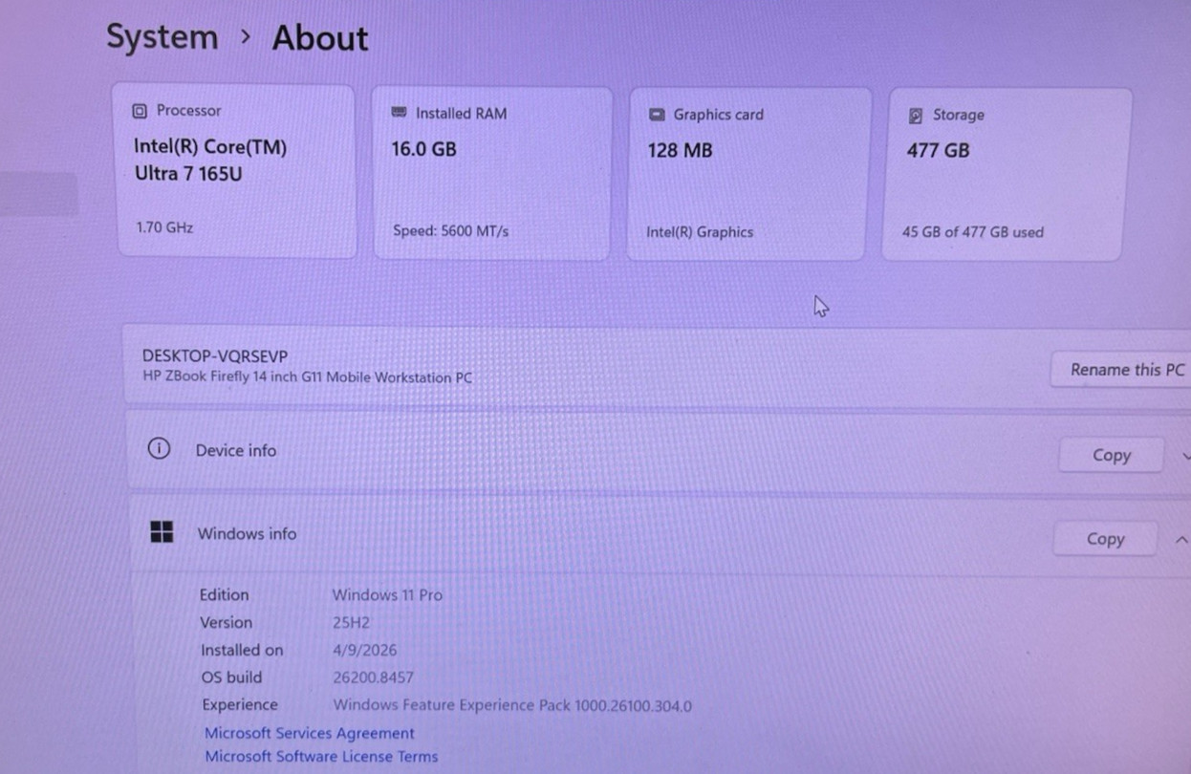Click the Storage drive icon
The height and width of the screenshot is (774, 1191).
916,116
